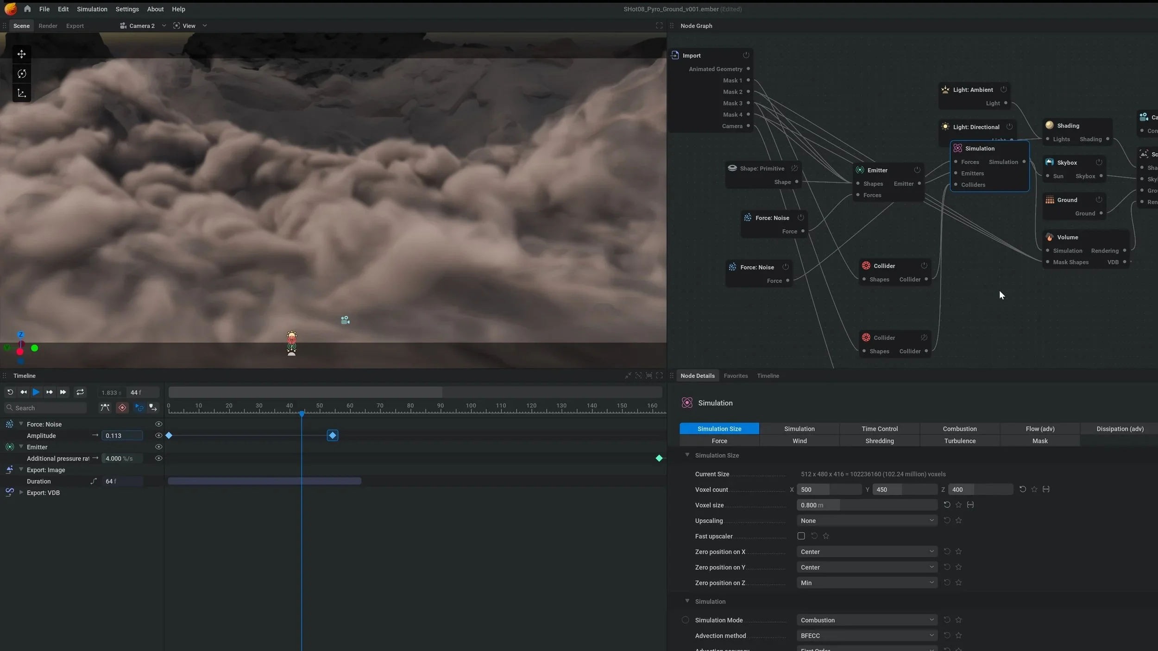The width and height of the screenshot is (1158, 651).
Task: Enable the Fast upscaler checkbox
Action: point(801,536)
